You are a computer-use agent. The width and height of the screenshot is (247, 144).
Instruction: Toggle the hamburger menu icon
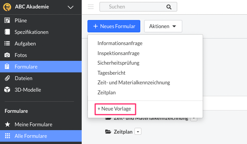(x=91, y=7)
